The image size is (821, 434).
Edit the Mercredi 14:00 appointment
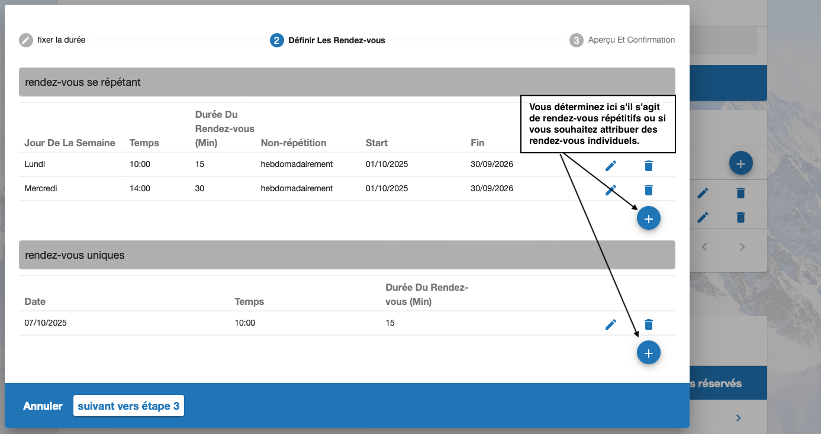tap(611, 190)
